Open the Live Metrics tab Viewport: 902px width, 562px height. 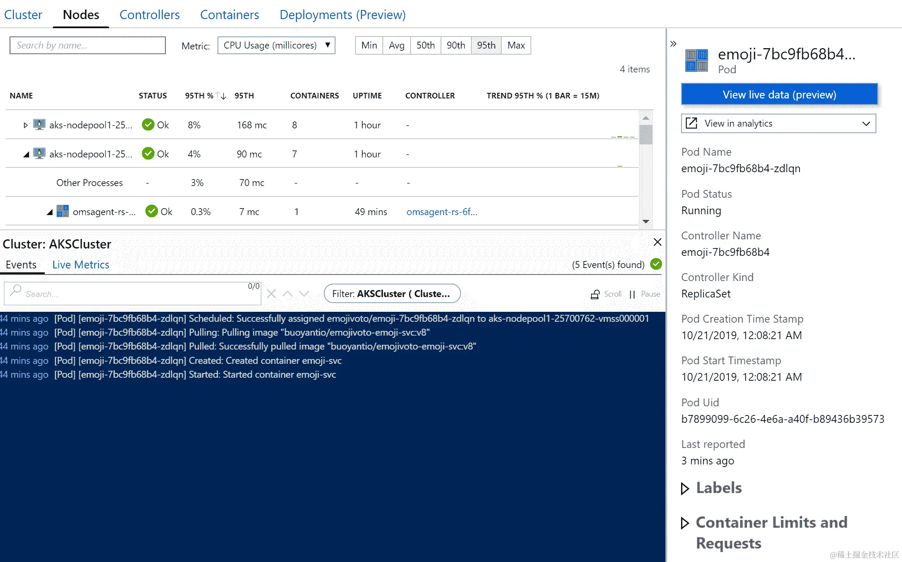pos(81,265)
